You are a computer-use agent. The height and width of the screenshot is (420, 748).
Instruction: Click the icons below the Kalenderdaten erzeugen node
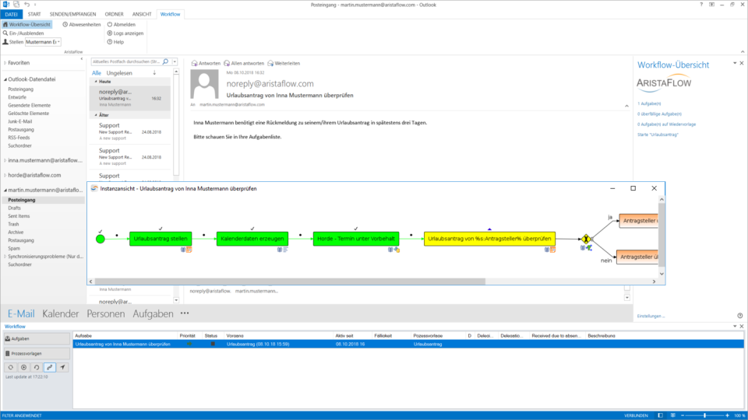coord(282,250)
